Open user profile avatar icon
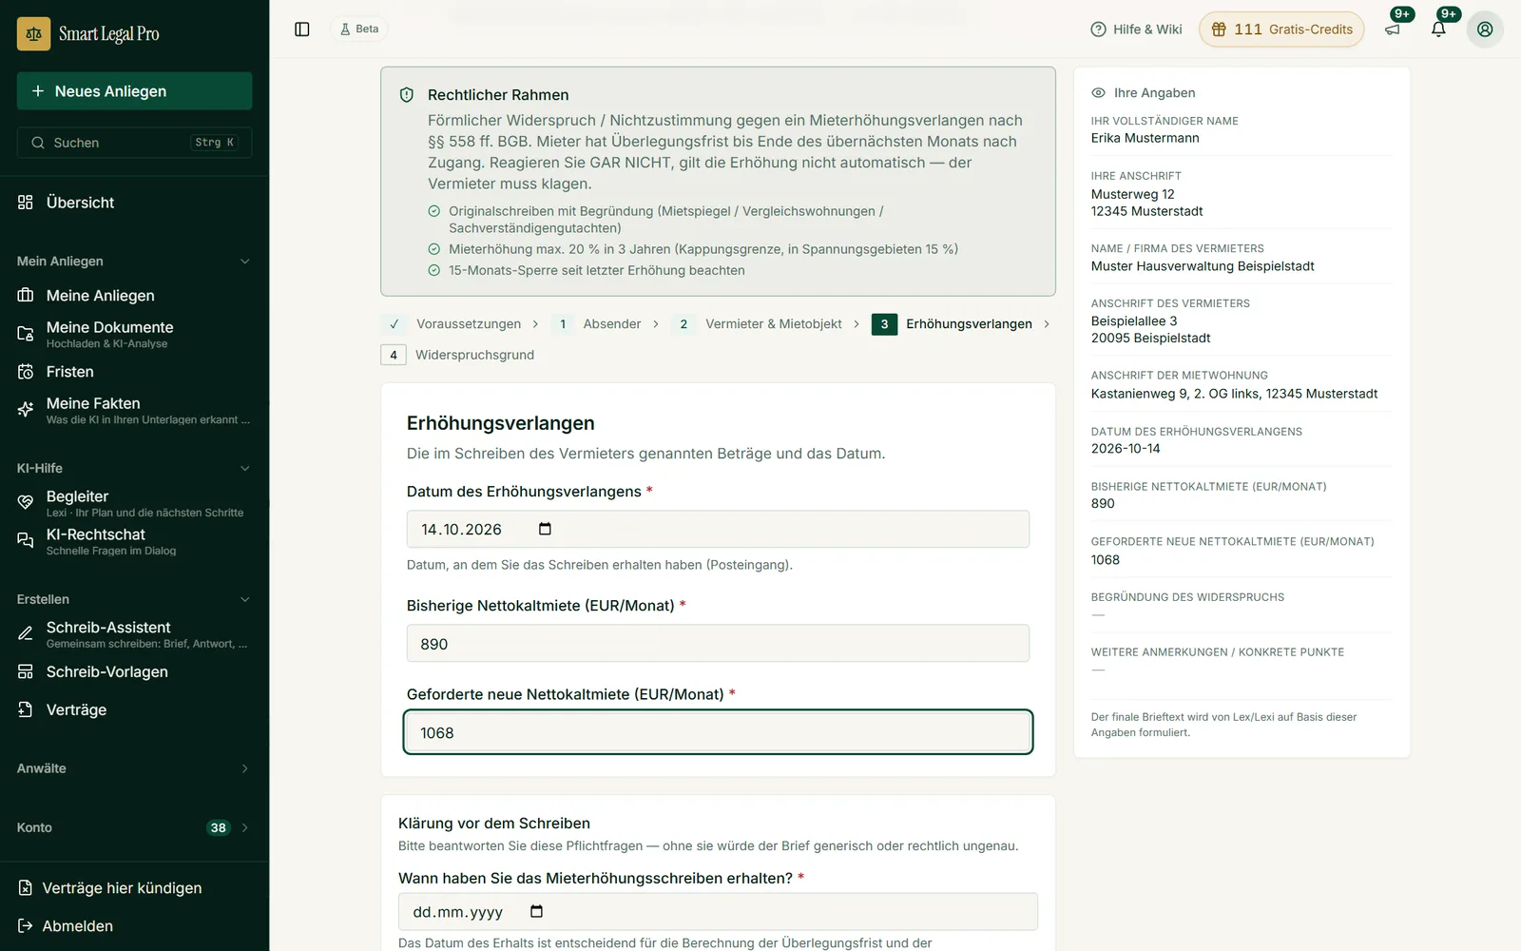 pyautogui.click(x=1485, y=29)
